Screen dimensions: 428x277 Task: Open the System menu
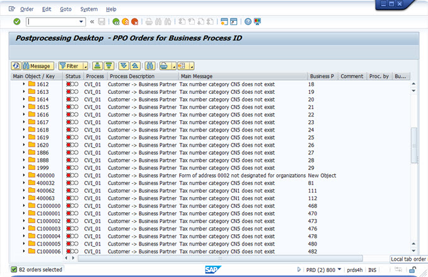89,9
